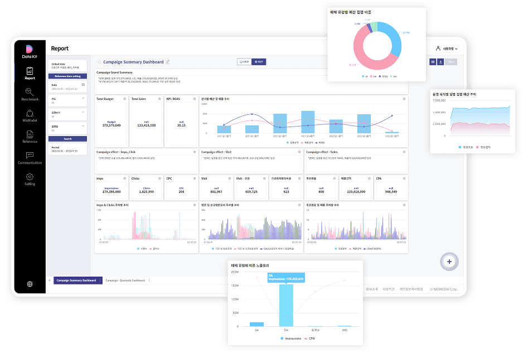
Task: Switch to EDIT mode
Action: click(x=259, y=62)
